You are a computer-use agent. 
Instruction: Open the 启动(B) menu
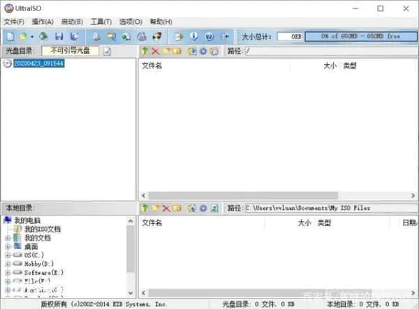[x=72, y=22]
